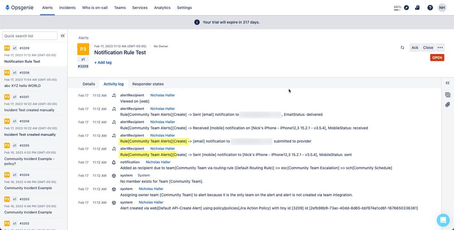Focus the Quick search list field
Viewport: 454px width, 230px height.
point(30,36)
